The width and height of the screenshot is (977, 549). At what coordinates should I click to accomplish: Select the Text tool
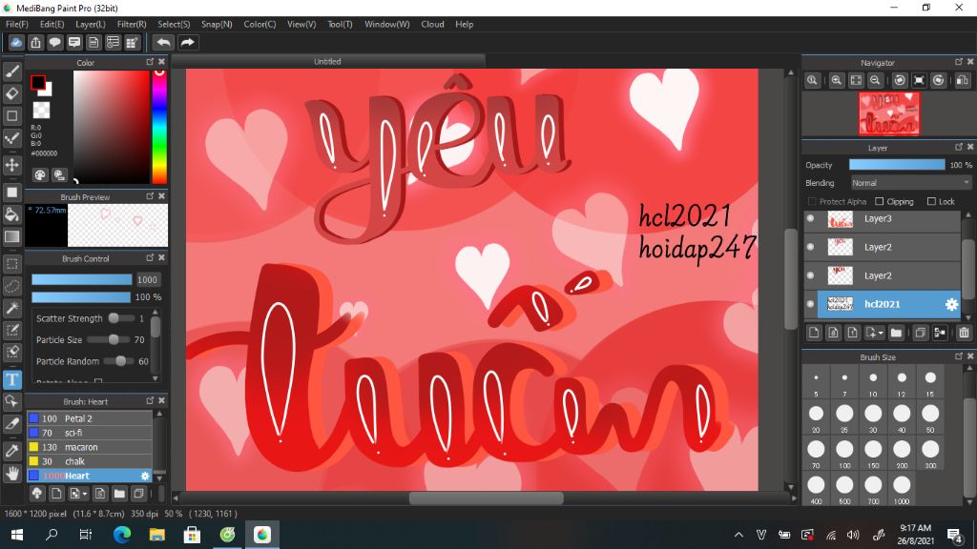coord(11,379)
